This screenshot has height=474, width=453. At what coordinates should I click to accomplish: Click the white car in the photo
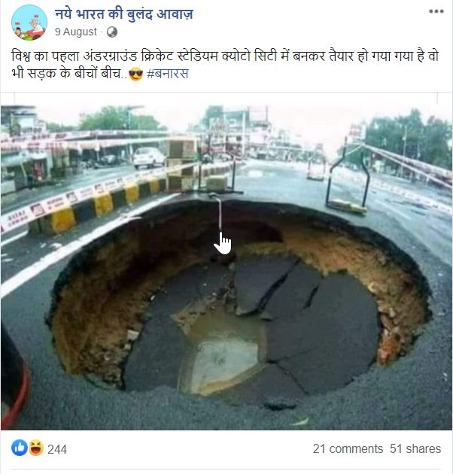click(x=149, y=157)
